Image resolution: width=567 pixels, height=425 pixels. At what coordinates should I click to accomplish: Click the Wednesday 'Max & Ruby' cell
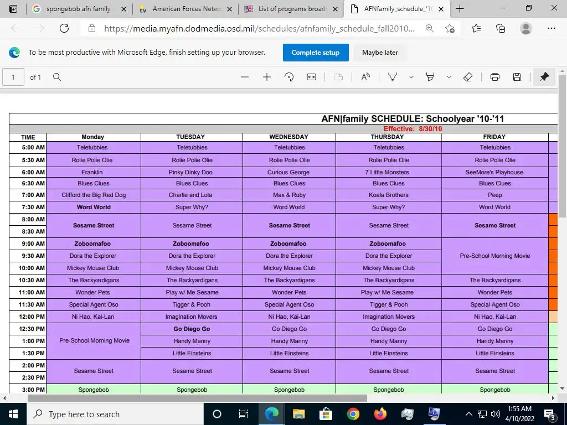(289, 195)
